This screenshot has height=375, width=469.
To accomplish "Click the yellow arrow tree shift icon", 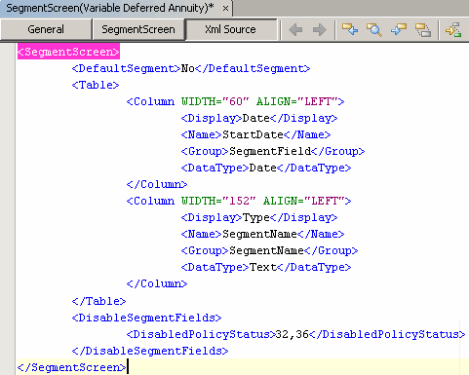I will 453,30.
